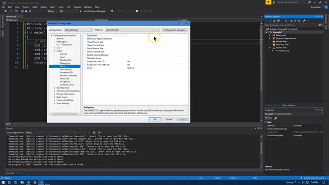Open the Show output from dropdown
Image resolution: width=329 pixels, height=185 pixels.
click(x=50, y=133)
